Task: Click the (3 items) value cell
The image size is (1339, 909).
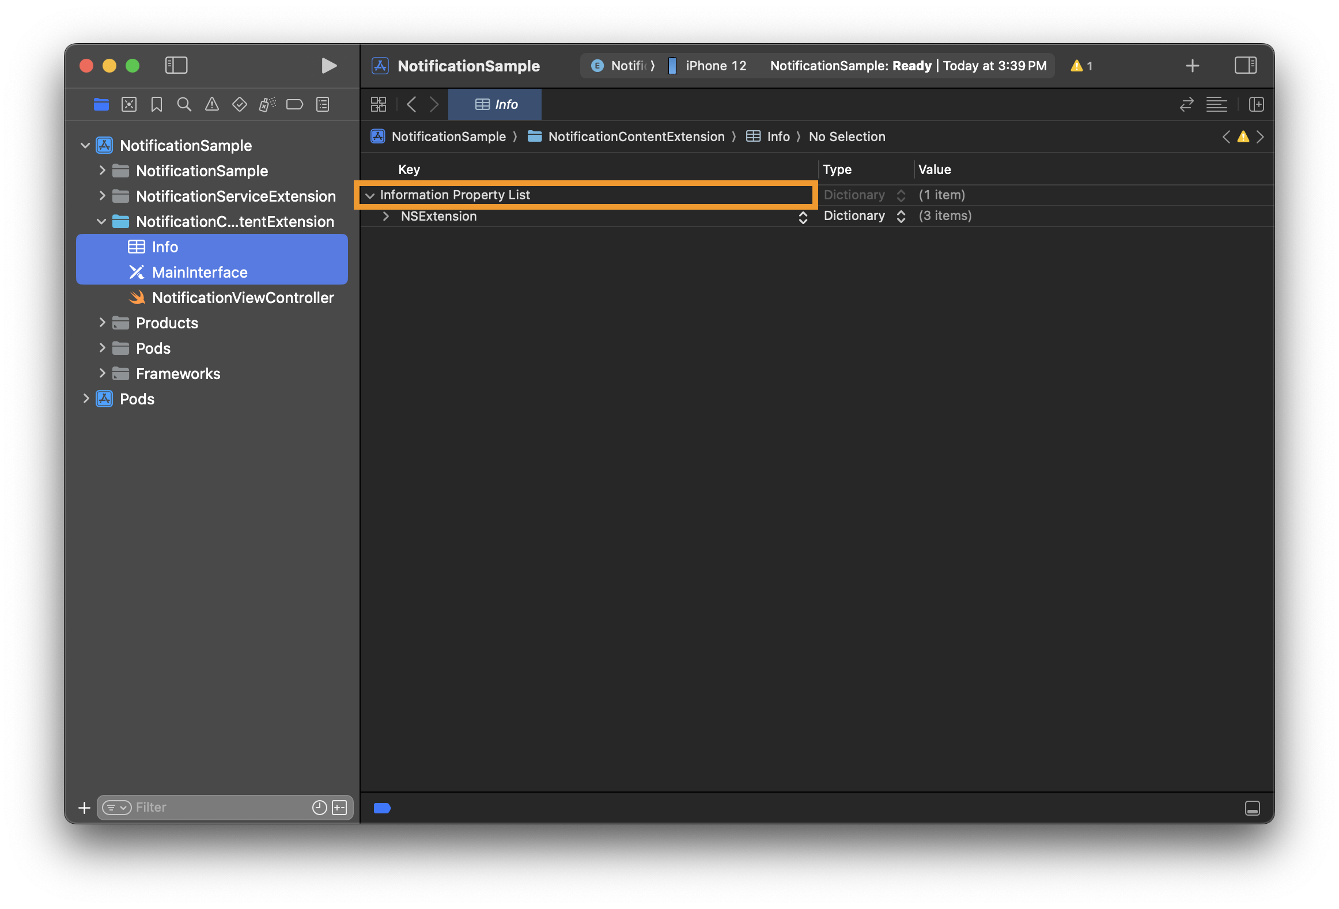Action: 945,216
